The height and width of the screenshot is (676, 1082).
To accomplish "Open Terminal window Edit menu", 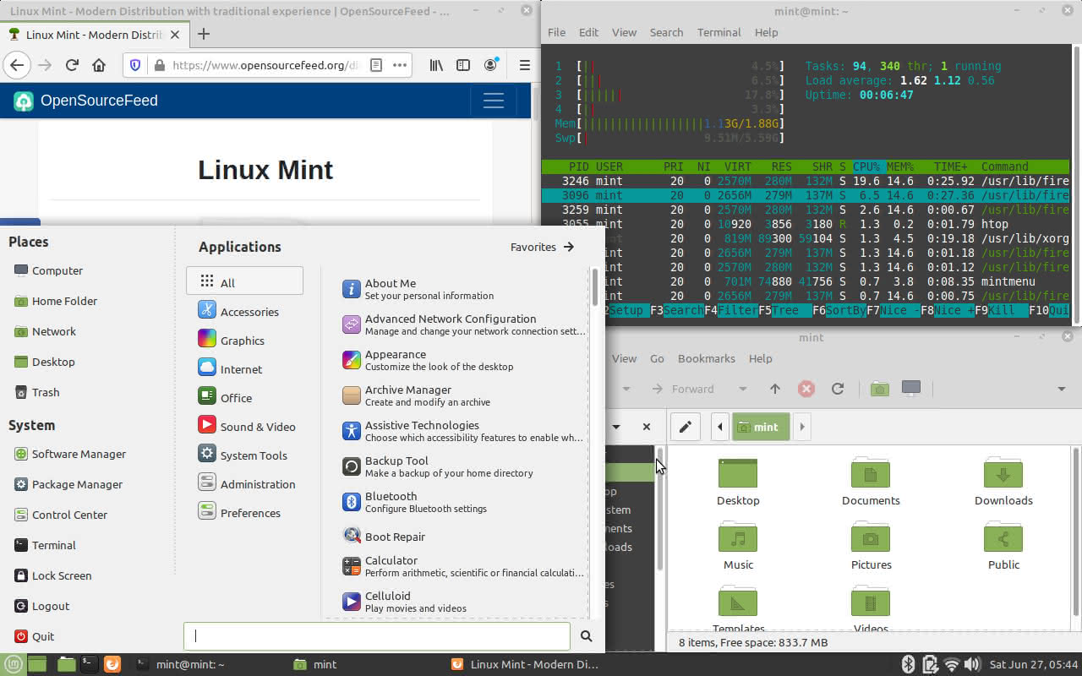I will click(588, 32).
